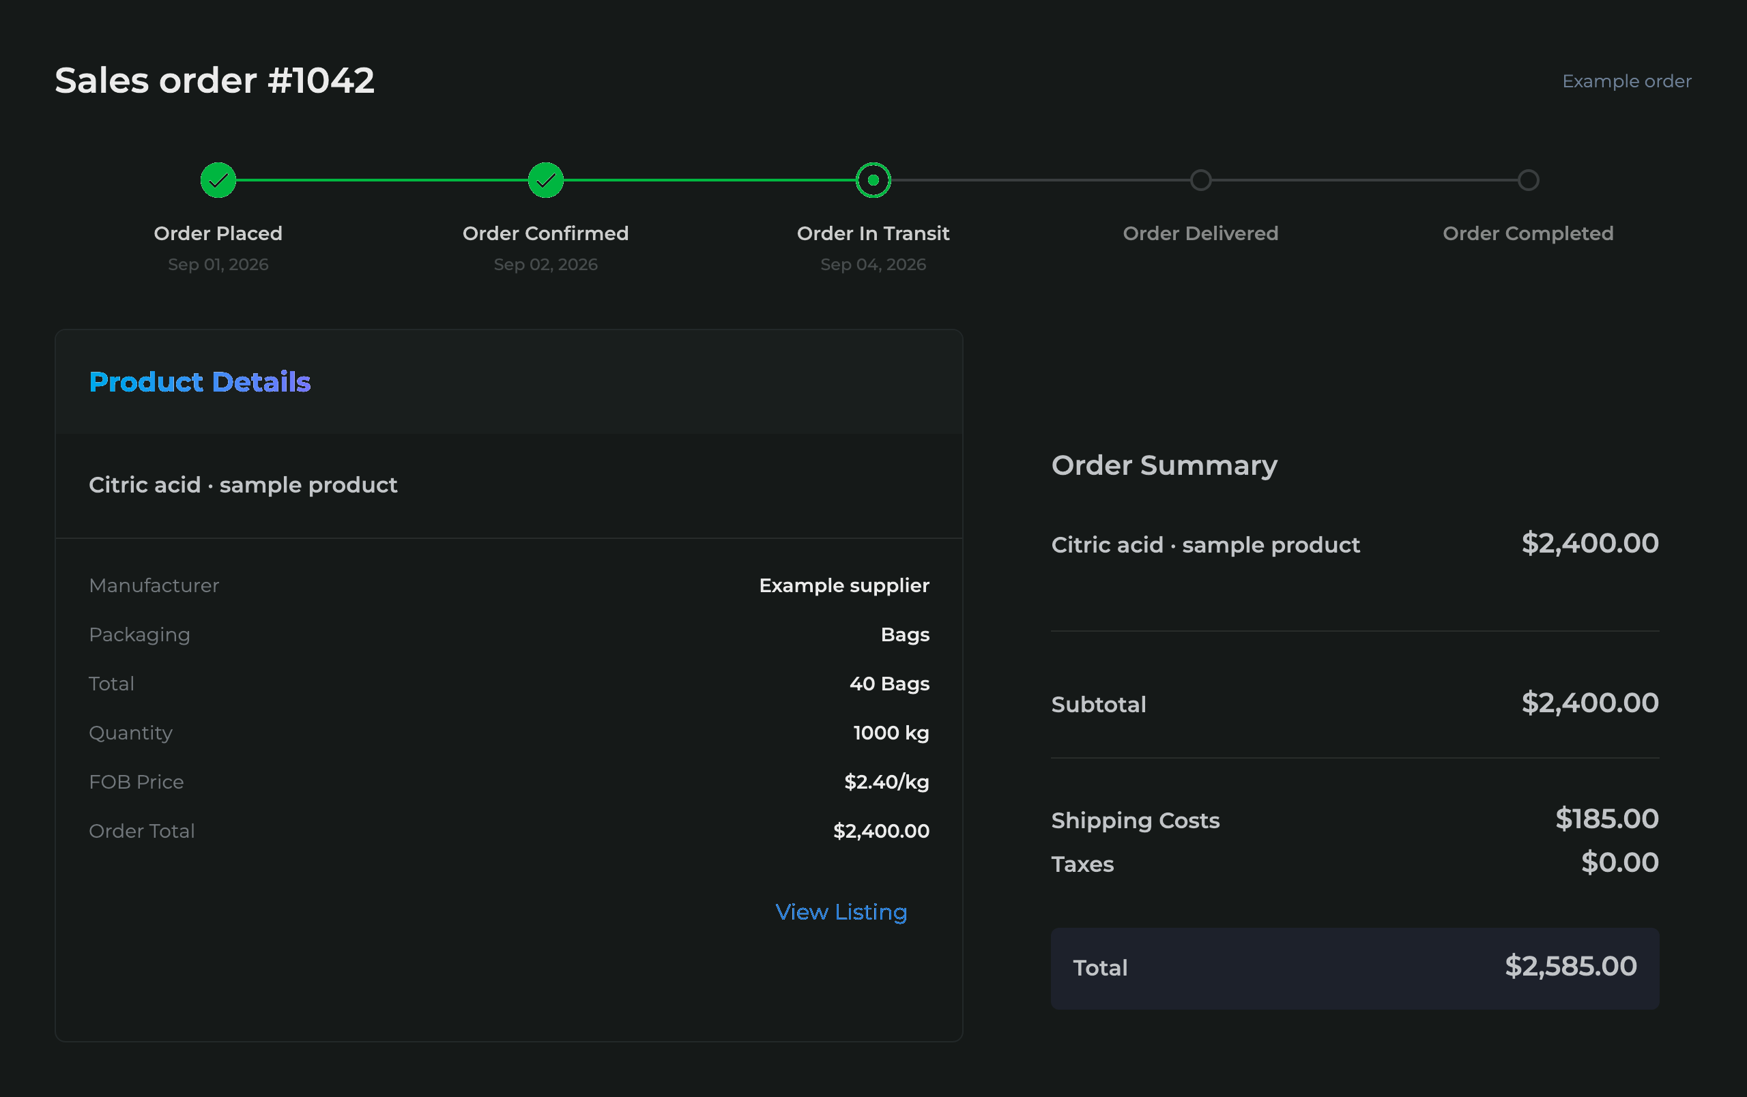
Task: Select the Order In Transit label
Action: (x=873, y=233)
